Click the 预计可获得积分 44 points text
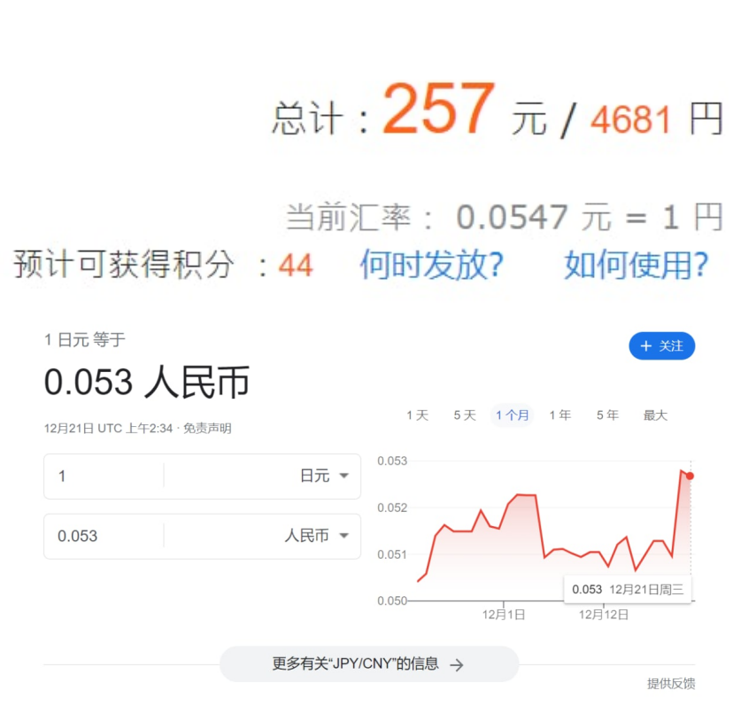The width and height of the screenshot is (756, 713). [x=164, y=264]
